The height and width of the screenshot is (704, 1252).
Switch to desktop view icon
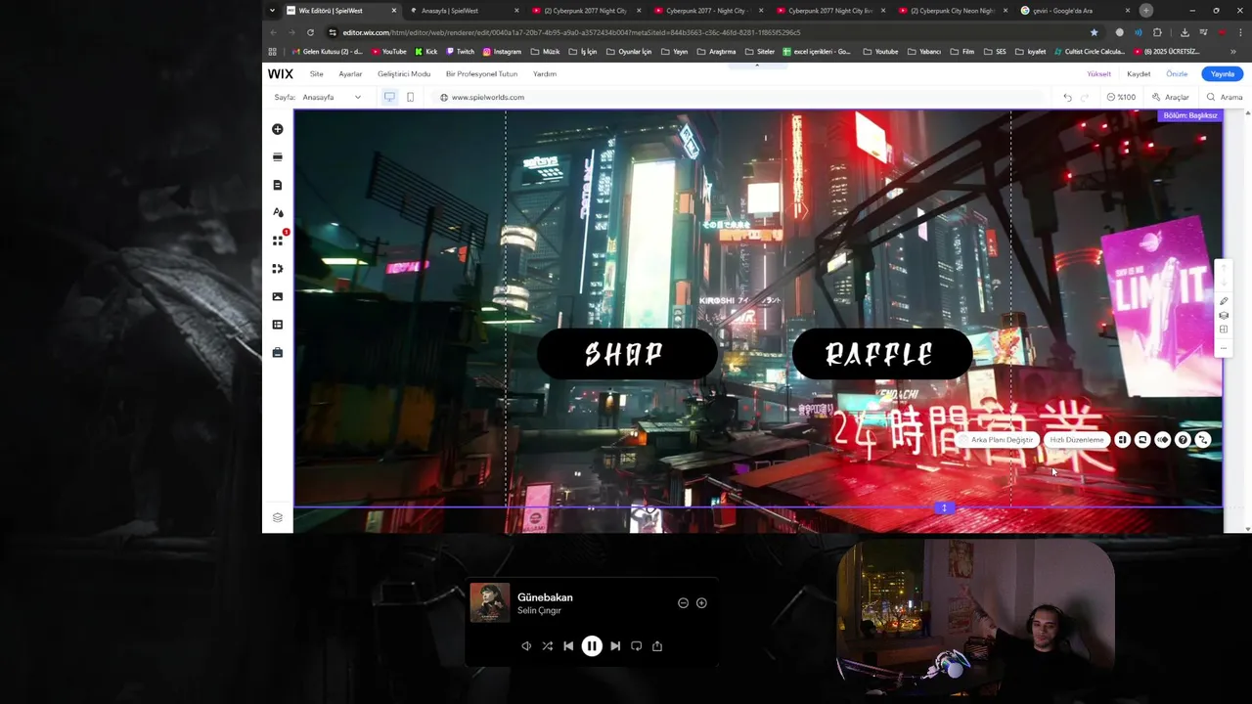pyautogui.click(x=389, y=97)
